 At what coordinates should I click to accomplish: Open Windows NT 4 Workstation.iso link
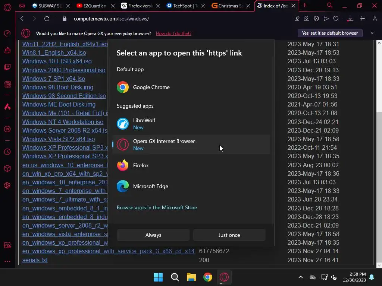tap(63, 122)
